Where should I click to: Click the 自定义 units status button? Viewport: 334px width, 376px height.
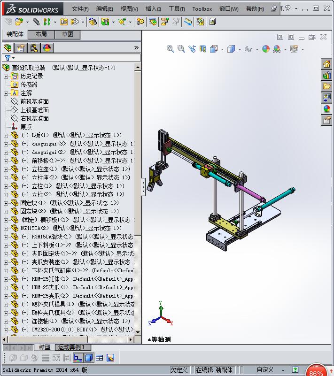pyautogui.click(x=265, y=370)
